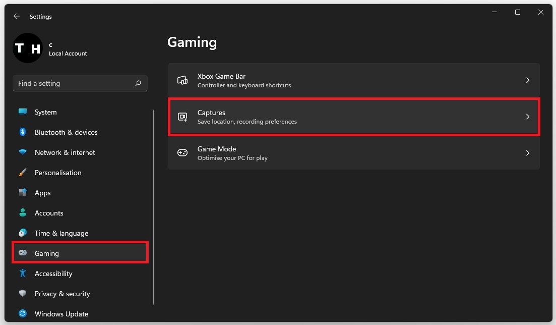Click the Find a setting search box

[x=73, y=83]
